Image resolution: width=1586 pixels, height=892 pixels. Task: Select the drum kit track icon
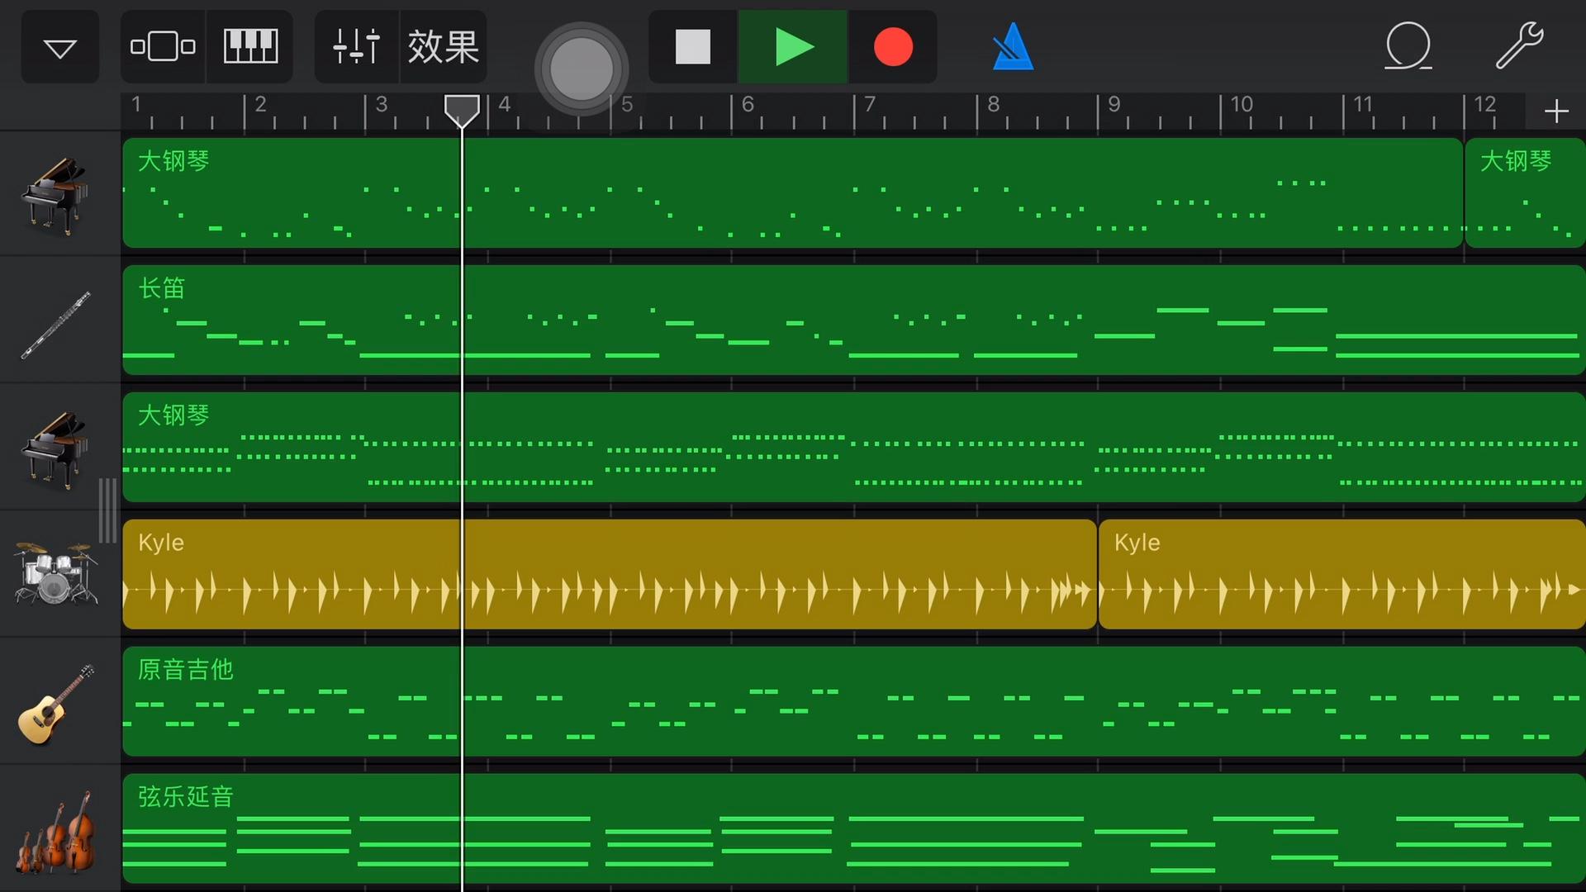pyautogui.click(x=56, y=573)
